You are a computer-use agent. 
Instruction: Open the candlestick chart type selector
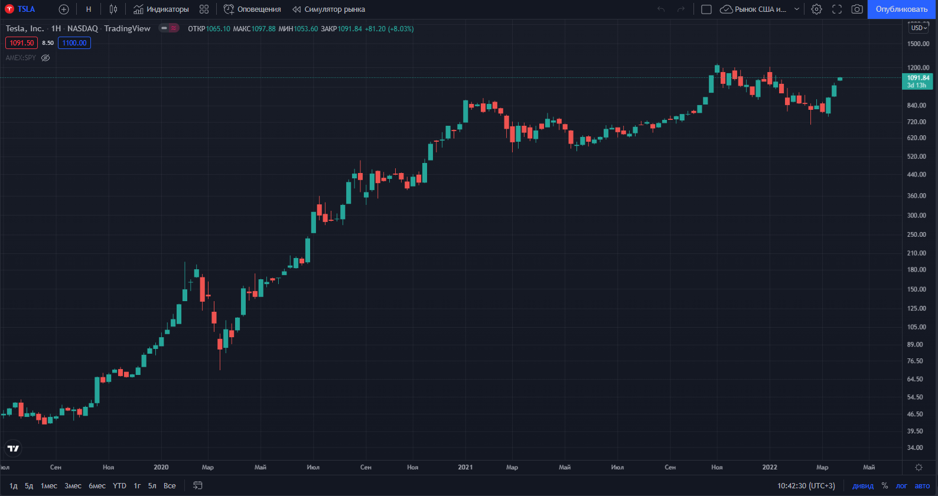coord(113,9)
